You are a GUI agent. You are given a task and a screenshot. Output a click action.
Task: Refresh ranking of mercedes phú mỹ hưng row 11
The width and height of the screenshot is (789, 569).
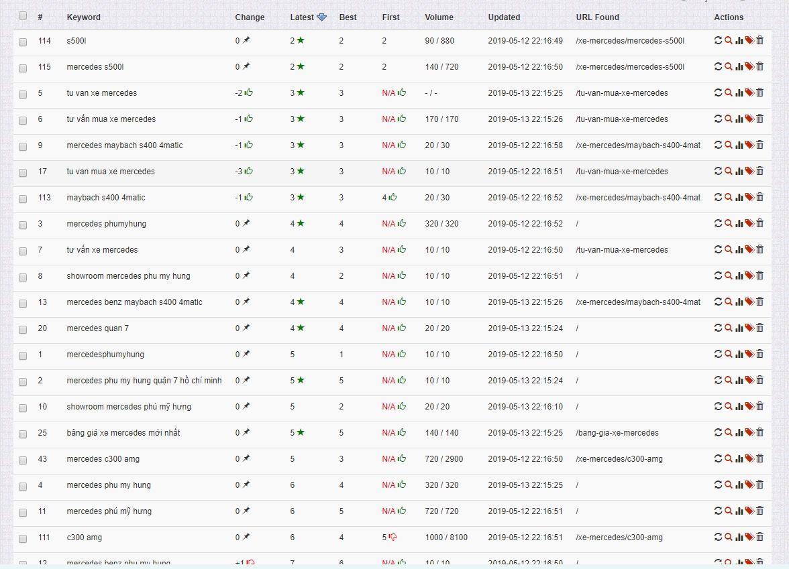pyautogui.click(x=718, y=511)
